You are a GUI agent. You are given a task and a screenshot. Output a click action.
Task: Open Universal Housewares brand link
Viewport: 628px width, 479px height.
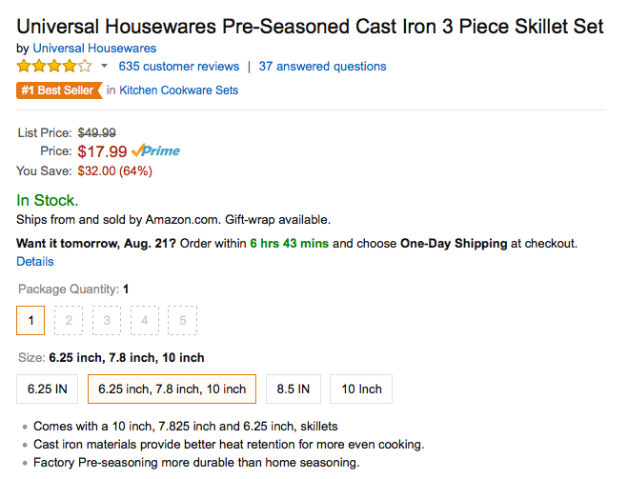point(94,48)
